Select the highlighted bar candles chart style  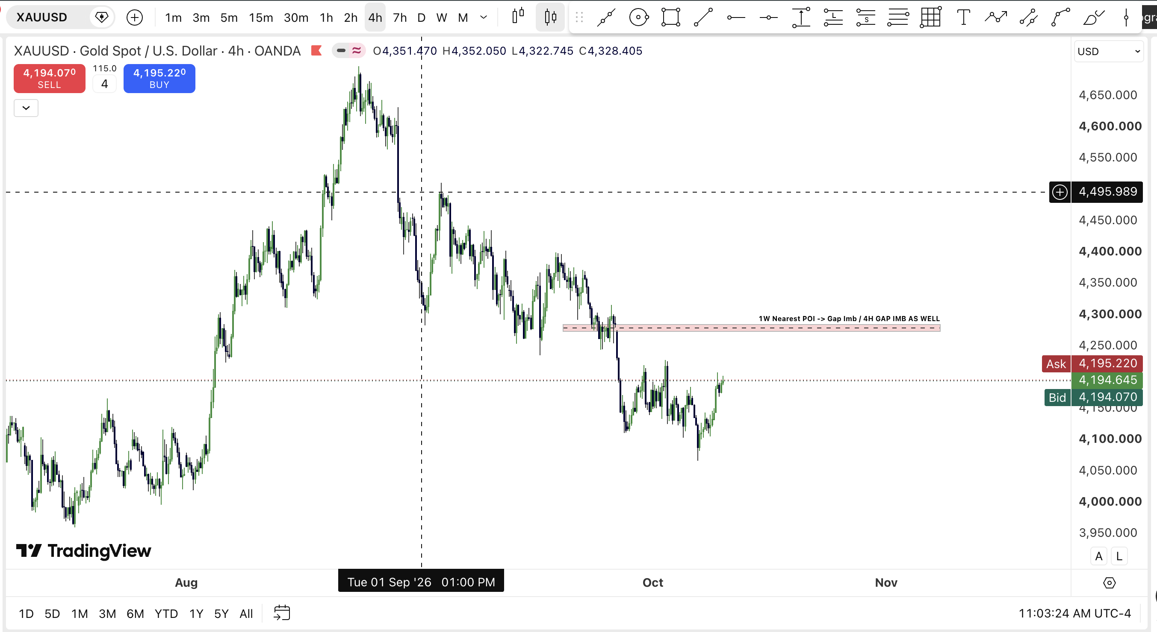tap(550, 17)
